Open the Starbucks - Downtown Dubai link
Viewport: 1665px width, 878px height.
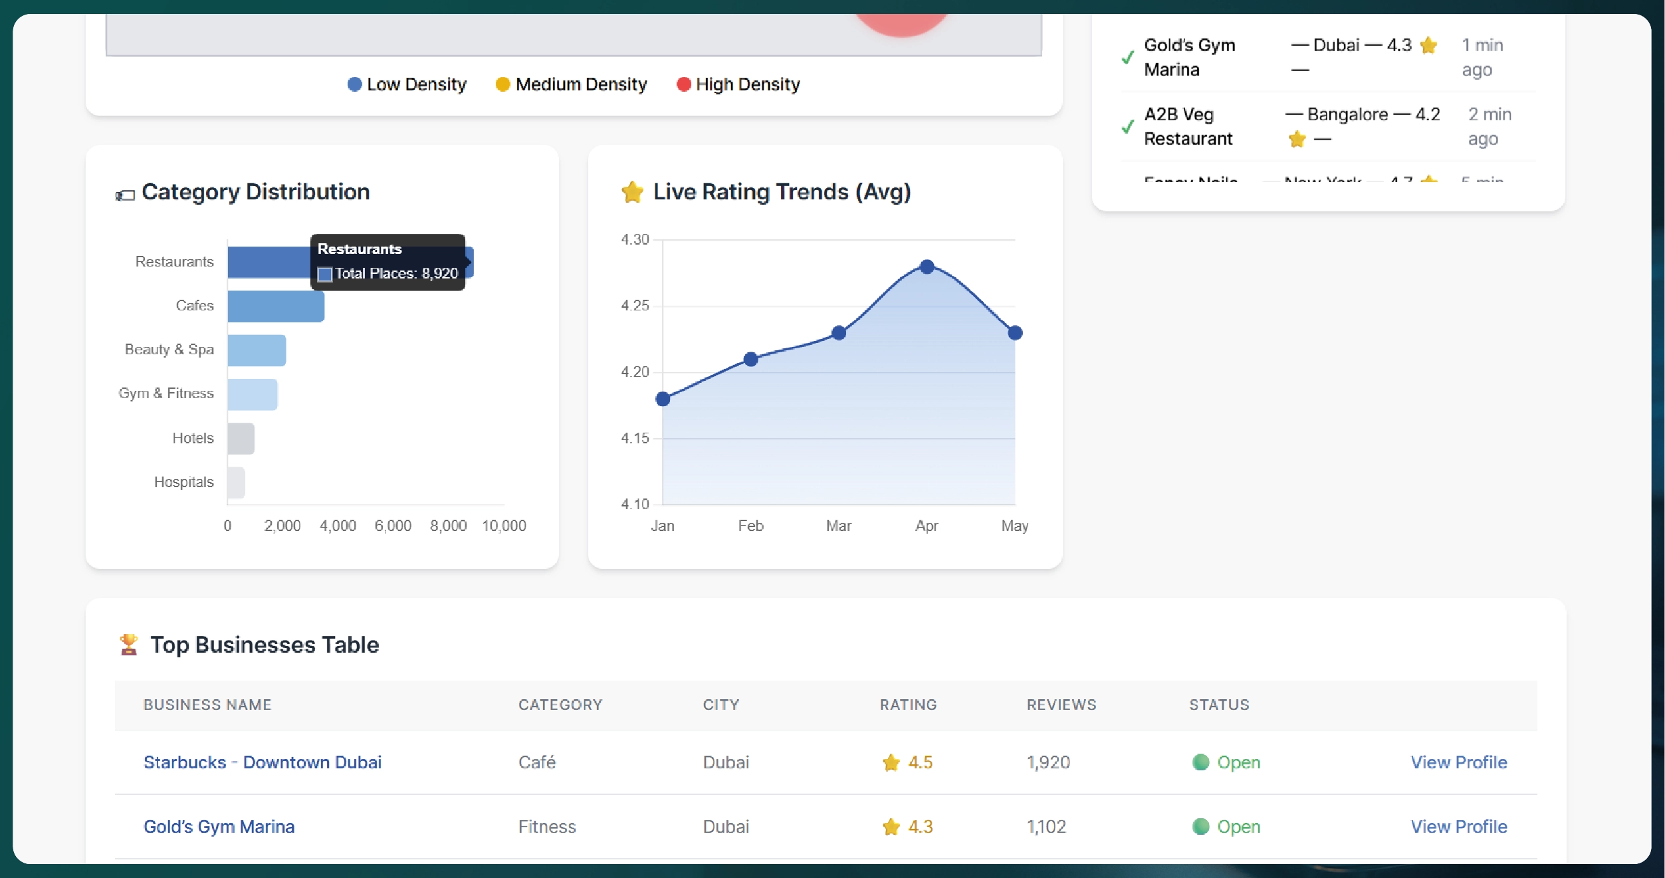pos(263,762)
